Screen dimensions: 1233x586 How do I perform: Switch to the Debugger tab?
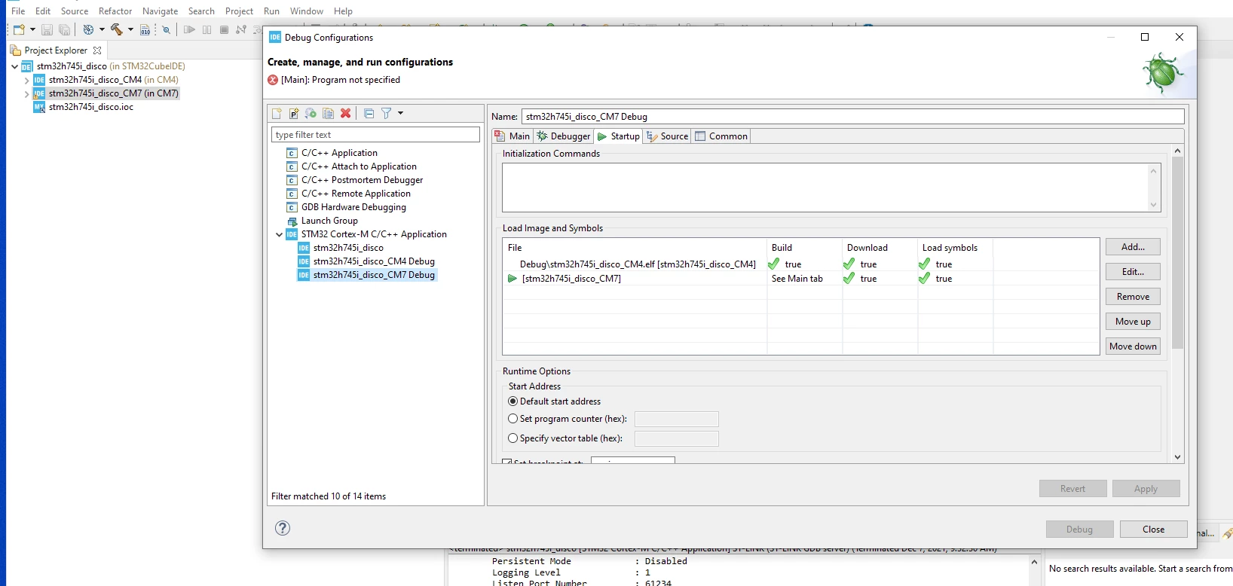click(564, 136)
